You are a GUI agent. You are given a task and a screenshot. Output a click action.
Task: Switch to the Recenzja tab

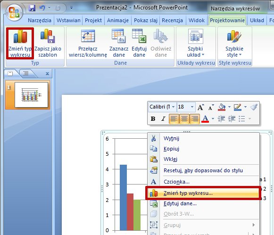[x=172, y=20]
